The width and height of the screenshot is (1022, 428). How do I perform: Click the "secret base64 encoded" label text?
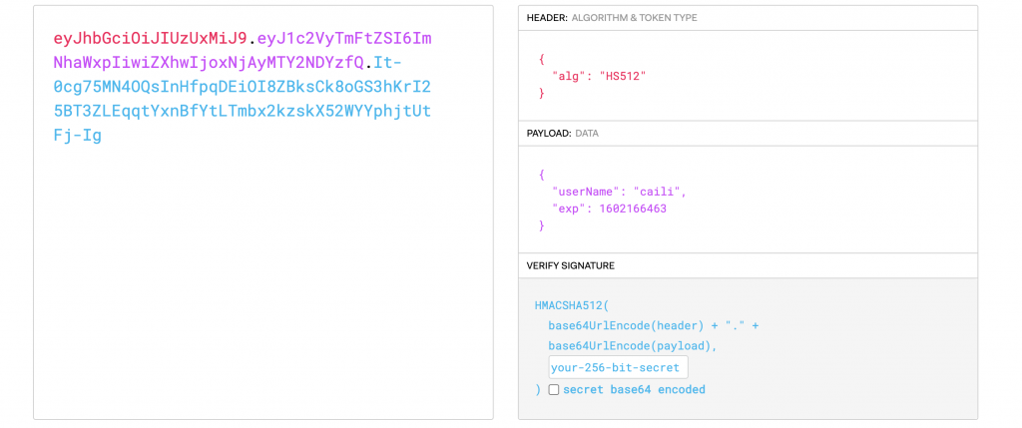click(x=634, y=390)
